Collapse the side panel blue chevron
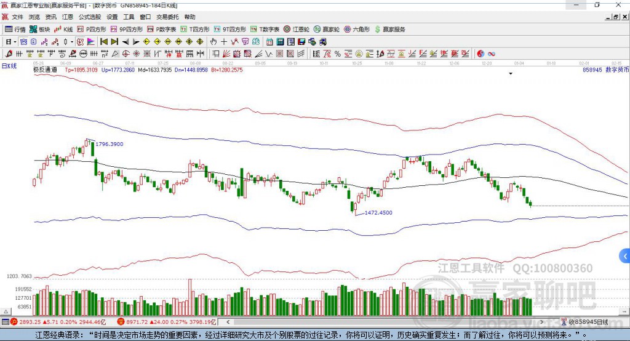Image resolution: width=630 pixels, height=341 pixels. pyautogui.click(x=625, y=256)
